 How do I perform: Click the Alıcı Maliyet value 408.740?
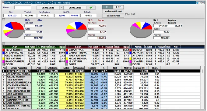(x=33, y=38)
